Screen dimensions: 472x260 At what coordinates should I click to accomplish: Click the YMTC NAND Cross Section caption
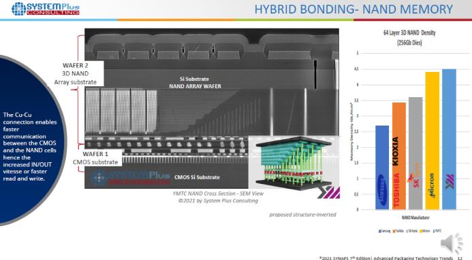click(218, 197)
